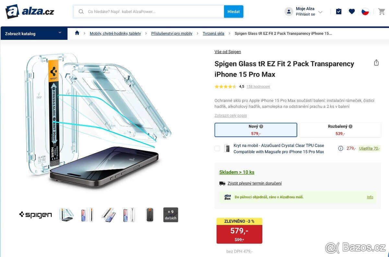Click info icon beside AlzaGuard case offer
The height and width of the screenshot is (257, 389).
pyautogui.click(x=341, y=149)
